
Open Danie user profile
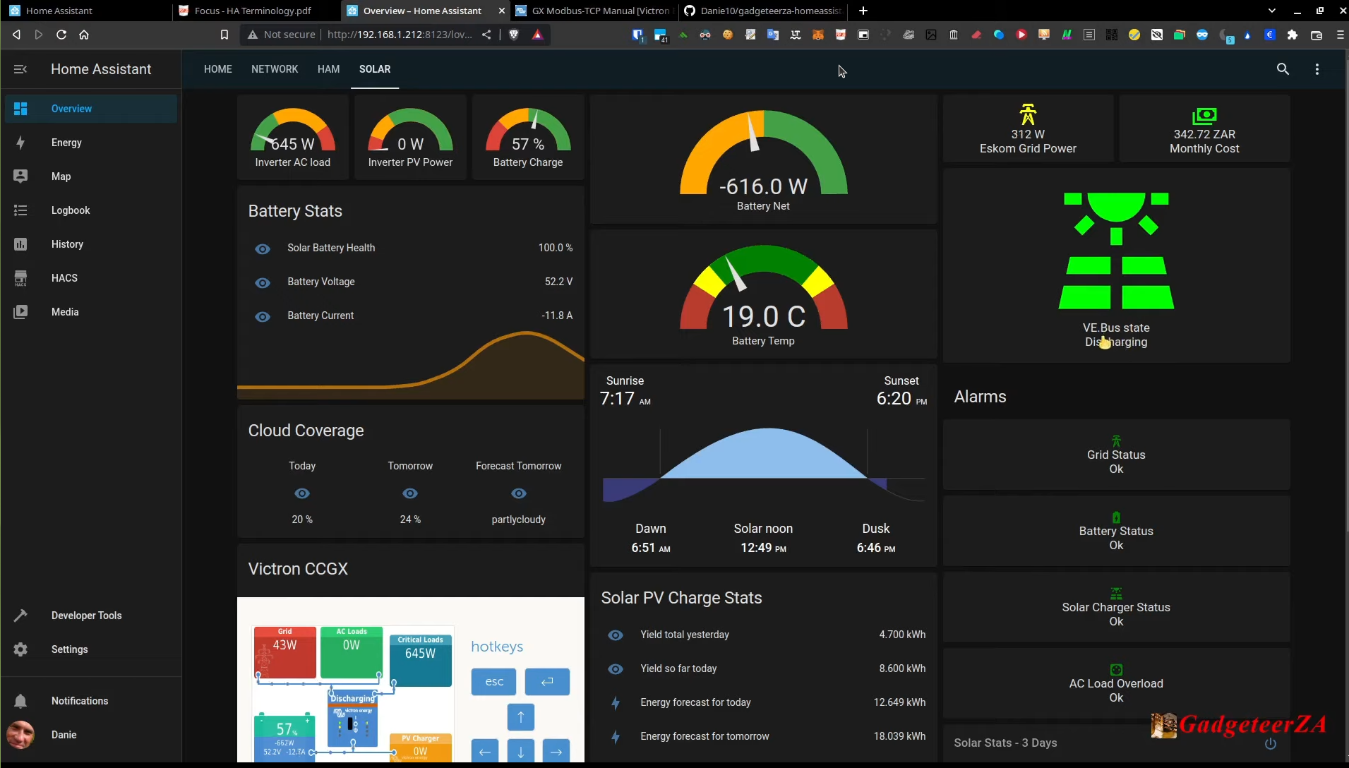(64, 735)
